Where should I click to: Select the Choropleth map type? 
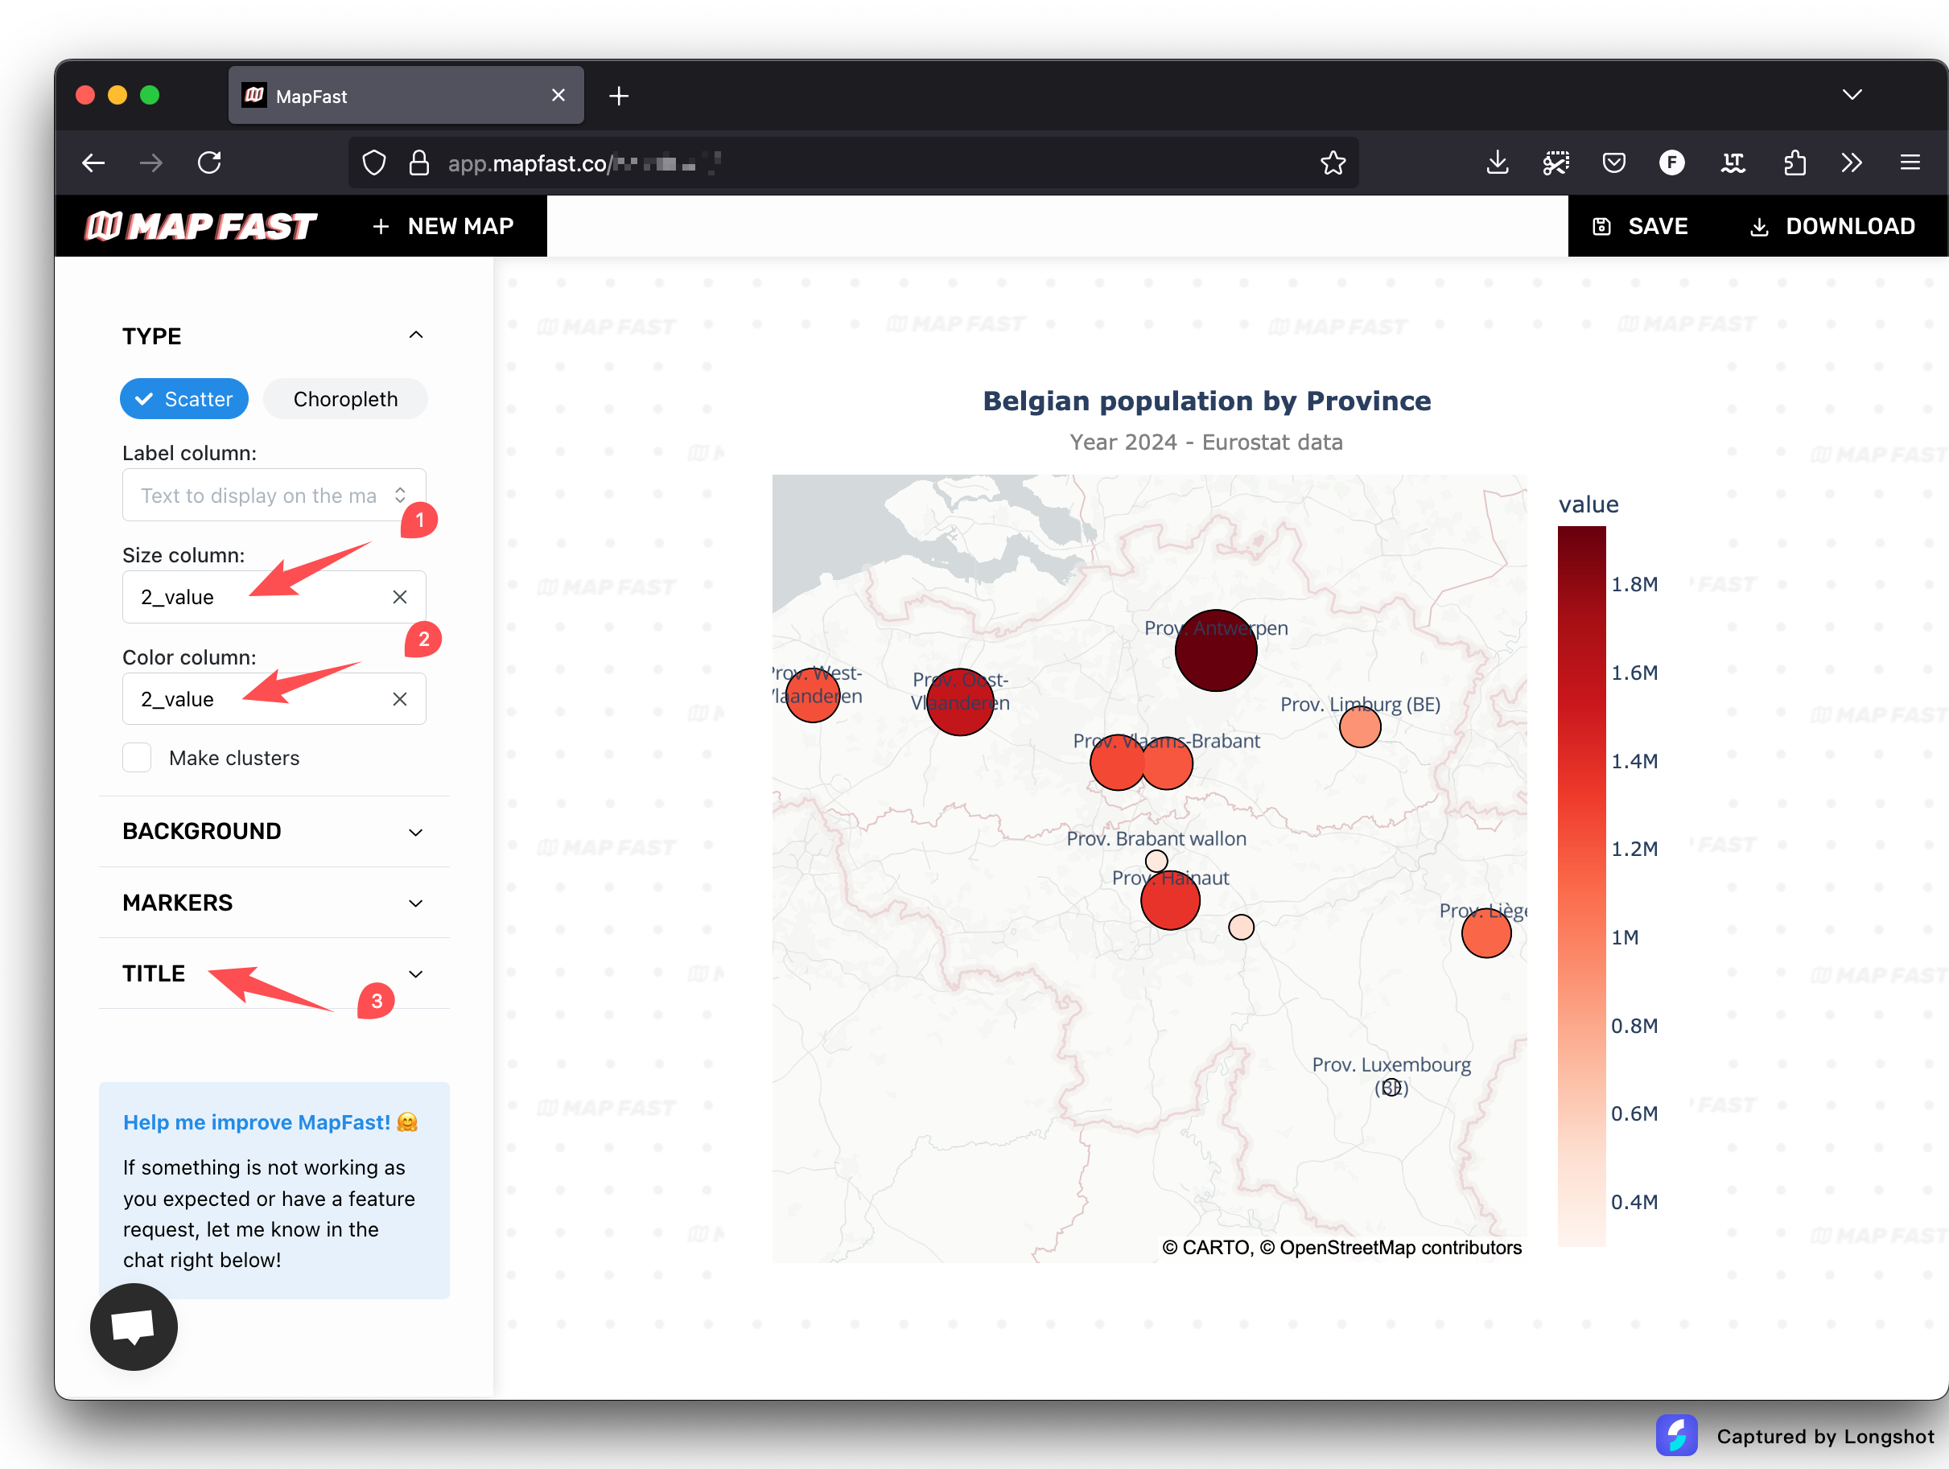click(345, 399)
